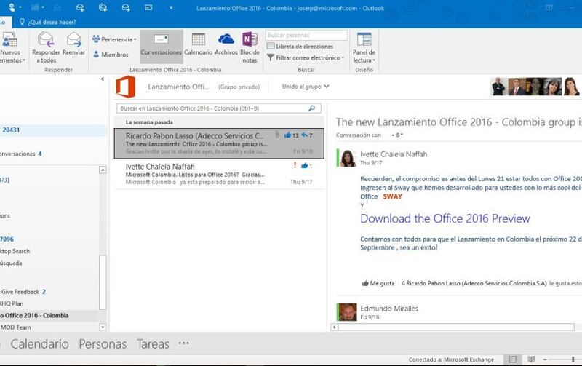The height and width of the screenshot is (366, 582).
Task: Click the Office logo group picture
Action: pos(125,87)
